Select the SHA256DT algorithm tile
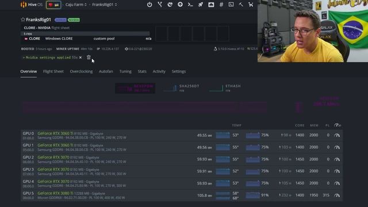 click(x=182, y=88)
